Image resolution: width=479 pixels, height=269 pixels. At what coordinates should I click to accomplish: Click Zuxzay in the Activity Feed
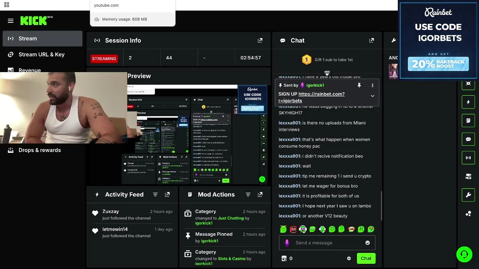tap(110, 211)
